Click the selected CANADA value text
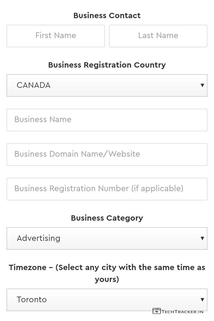214x321 pixels. 34,85
